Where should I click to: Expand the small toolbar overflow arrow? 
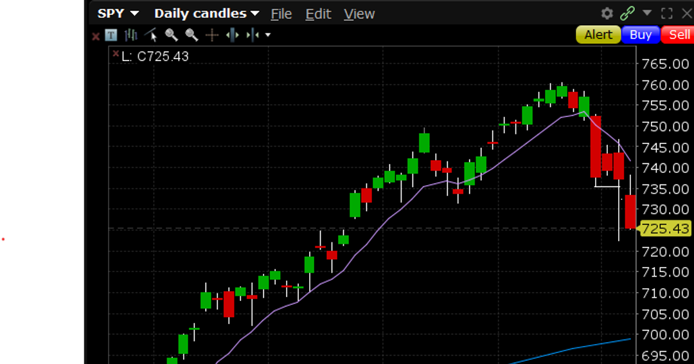(268, 35)
